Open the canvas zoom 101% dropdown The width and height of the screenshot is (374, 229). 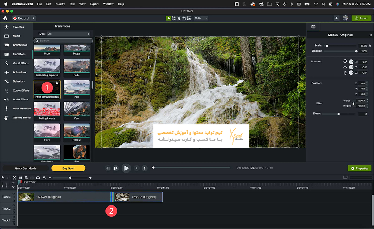(x=201, y=18)
